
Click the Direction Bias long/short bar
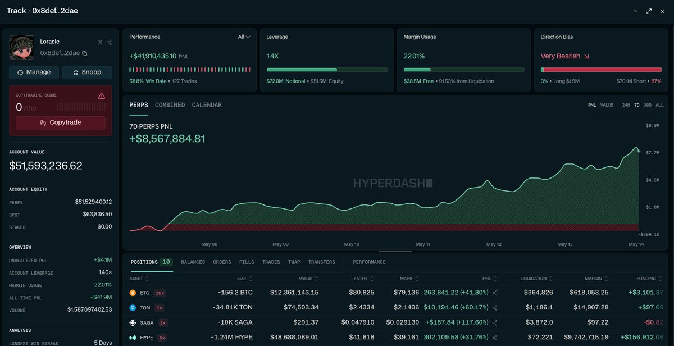tap(601, 70)
